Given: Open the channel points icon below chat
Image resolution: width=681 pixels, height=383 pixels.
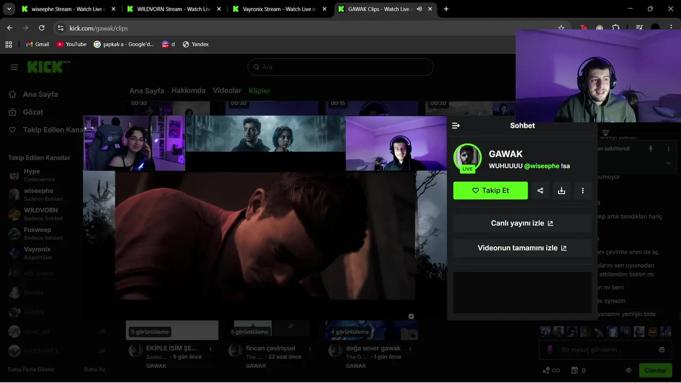Looking at the screenshot, I should coord(551,370).
